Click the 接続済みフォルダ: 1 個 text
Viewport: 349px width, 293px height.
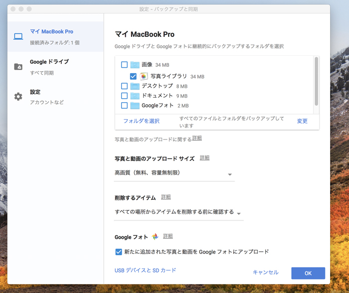pyautogui.click(x=55, y=42)
